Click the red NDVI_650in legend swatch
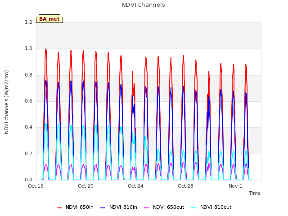The image size is (288, 216). [x=59, y=208]
